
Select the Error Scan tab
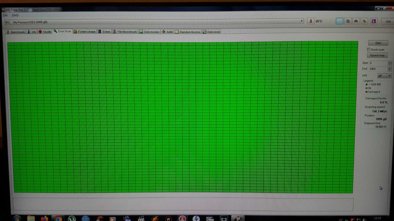pyautogui.click(x=62, y=31)
